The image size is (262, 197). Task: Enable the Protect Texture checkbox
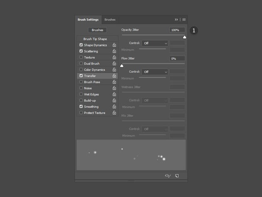click(x=81, y=113)
